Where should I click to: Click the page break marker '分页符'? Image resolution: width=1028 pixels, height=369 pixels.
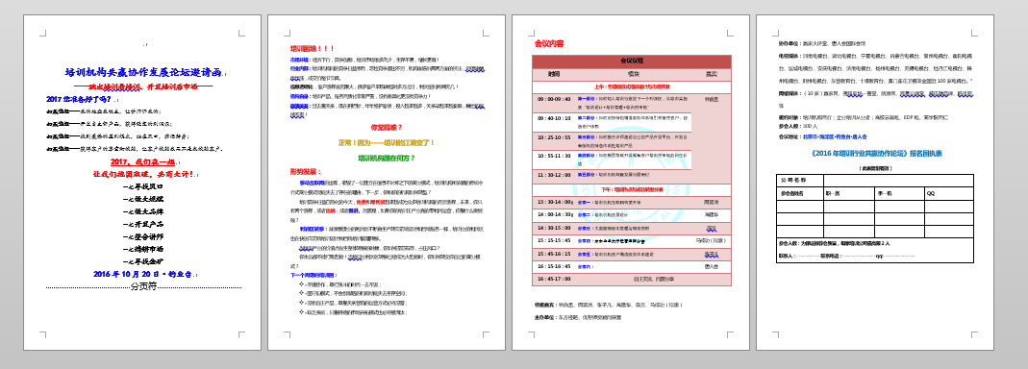143,286
